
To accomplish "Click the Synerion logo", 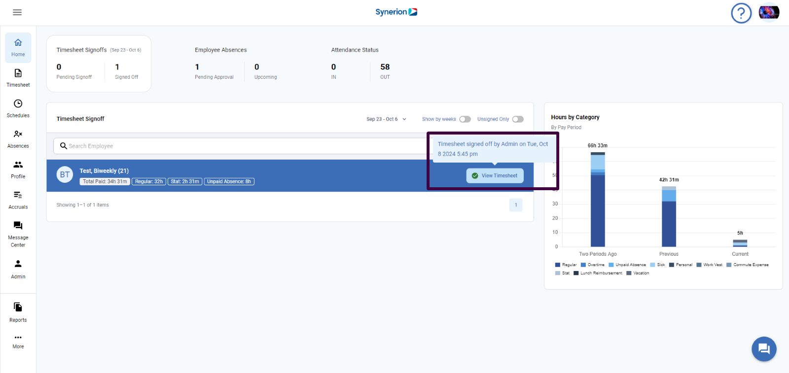I will click(x=396, y=12).
